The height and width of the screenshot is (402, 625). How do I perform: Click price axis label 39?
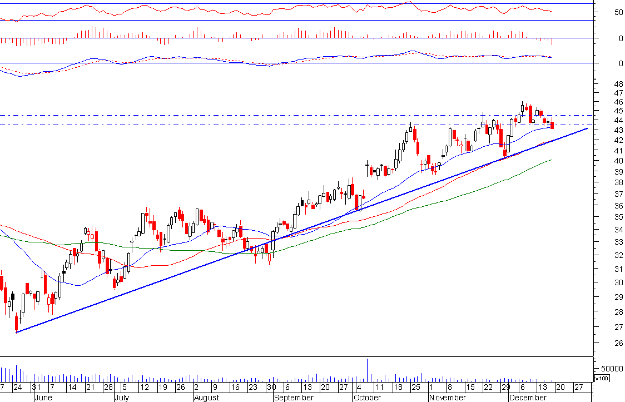619,172
